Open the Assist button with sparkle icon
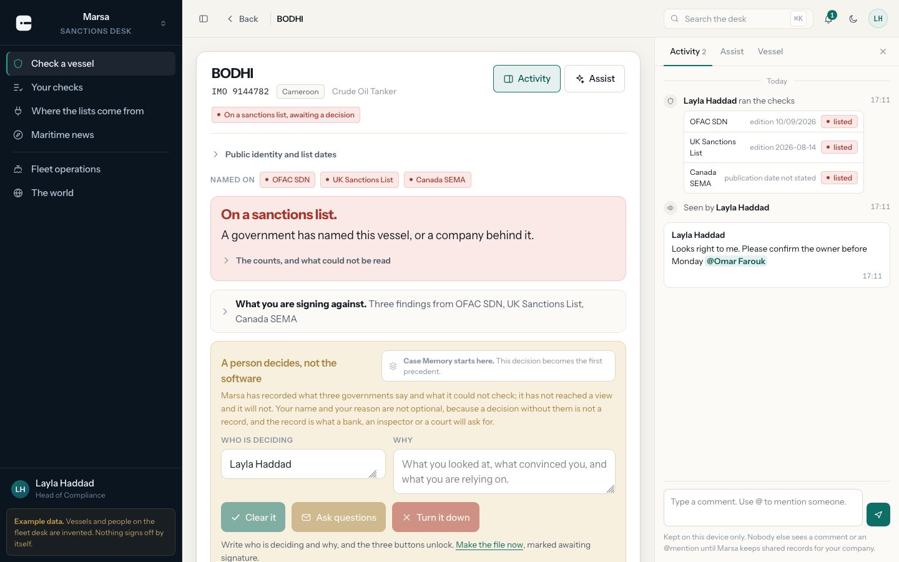The image size is (899, 562). (x=594, y=79)
